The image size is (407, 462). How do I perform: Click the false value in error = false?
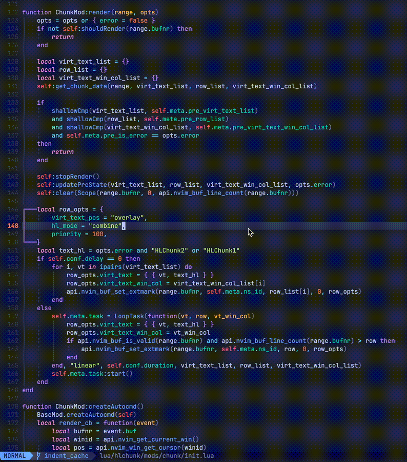138,20
